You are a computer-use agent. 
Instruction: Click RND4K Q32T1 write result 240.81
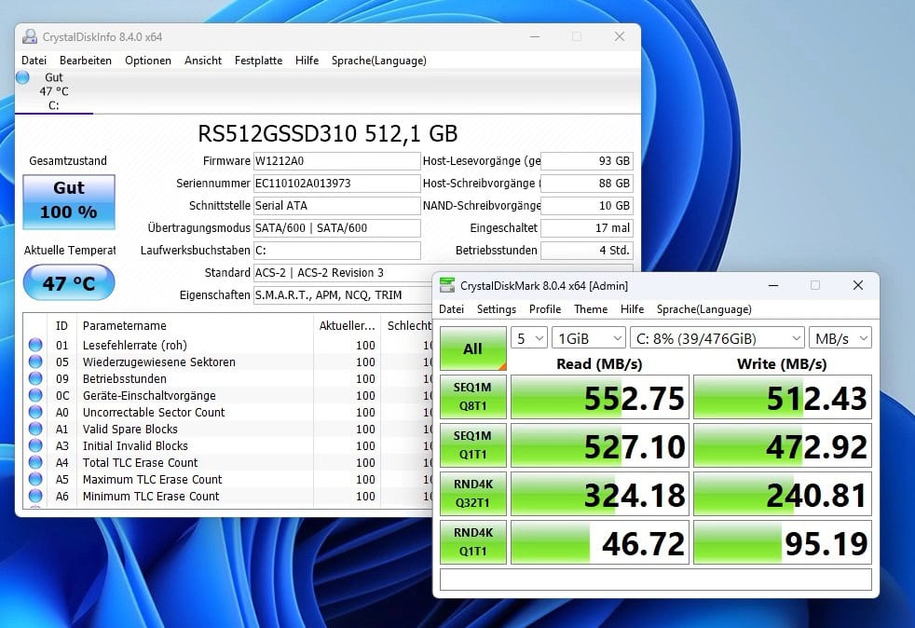(783, 494)
